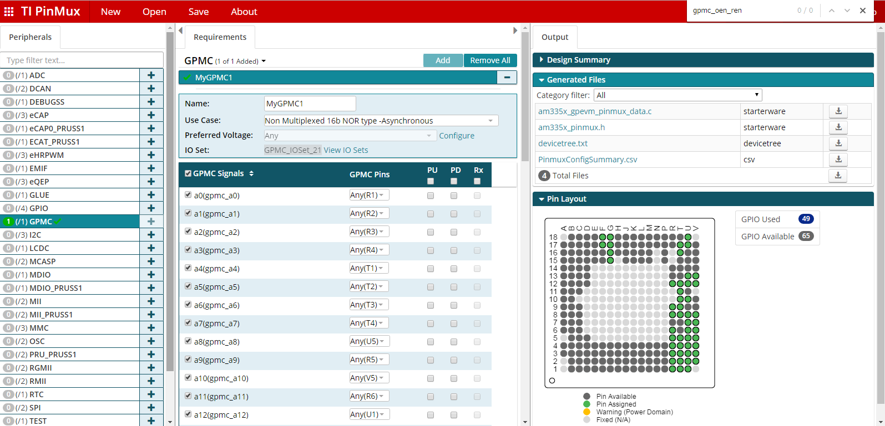The image size is (885, 426).
Task: Open the View IO Sets link
Action: pos(346,150)
